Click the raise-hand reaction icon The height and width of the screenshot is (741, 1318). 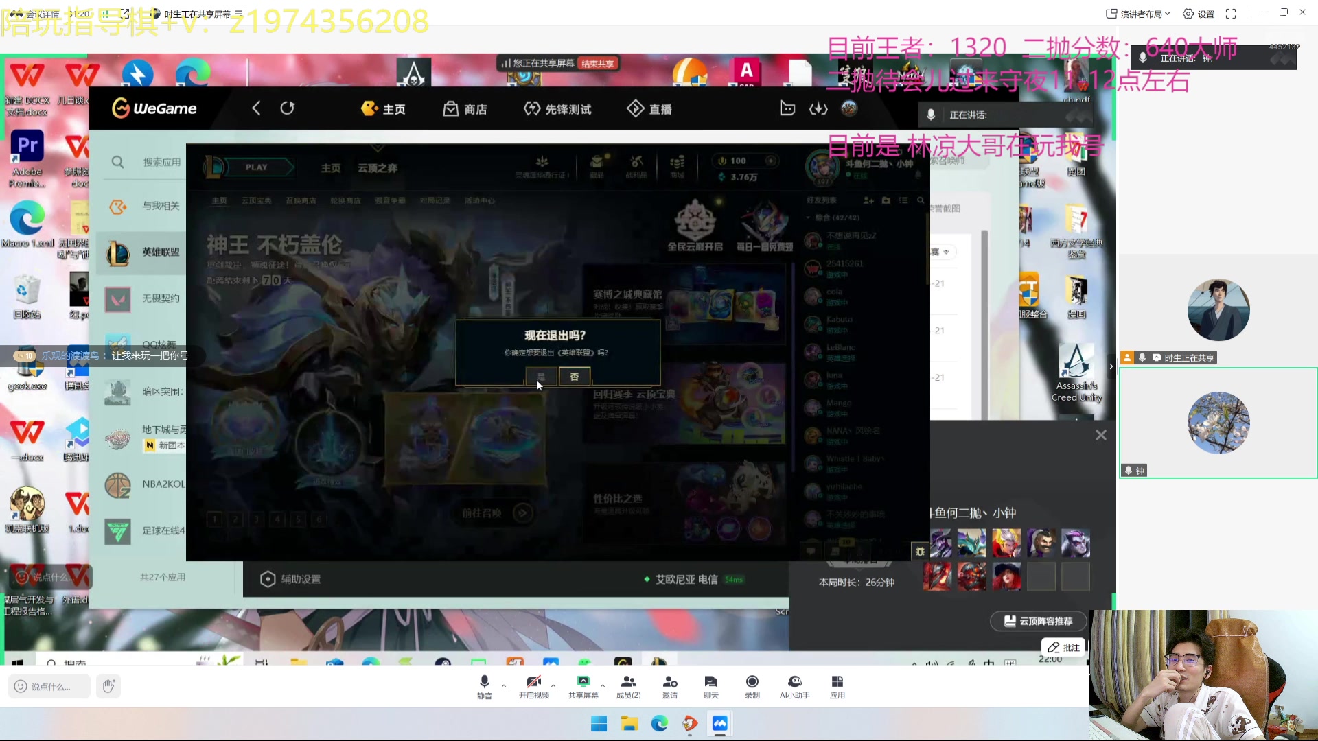click(108, 685)
